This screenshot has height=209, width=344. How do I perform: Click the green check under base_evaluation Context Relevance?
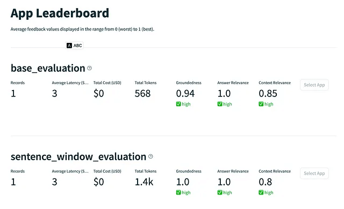pyautogui.click(x=261, y=104)
